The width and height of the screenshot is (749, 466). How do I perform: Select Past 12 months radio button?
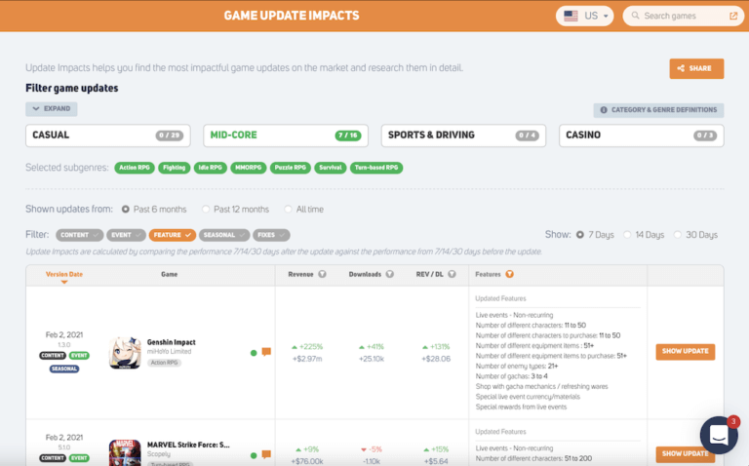(206, 210)
